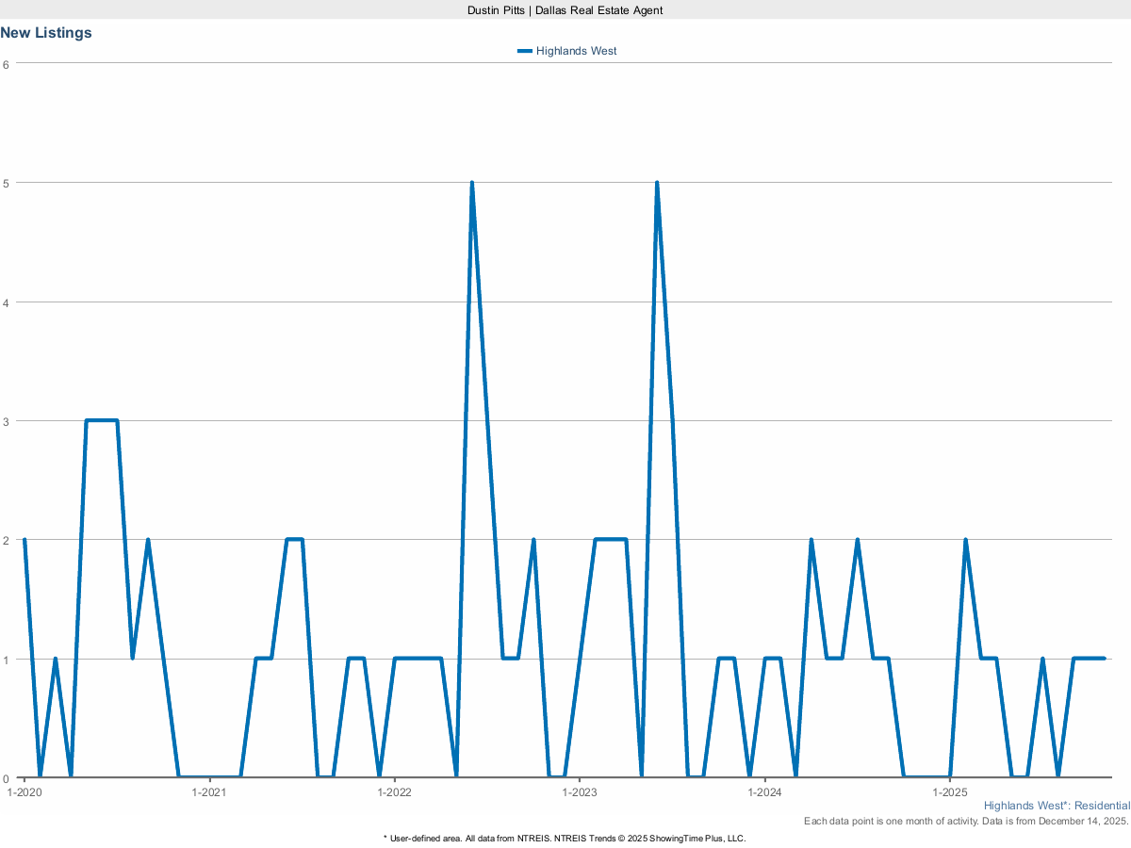The height and width of the screenshot is (848, 1131).
Task: Click the NTREIS ShowingTime Plus copyright footnote
Action: tap(565, 838)
